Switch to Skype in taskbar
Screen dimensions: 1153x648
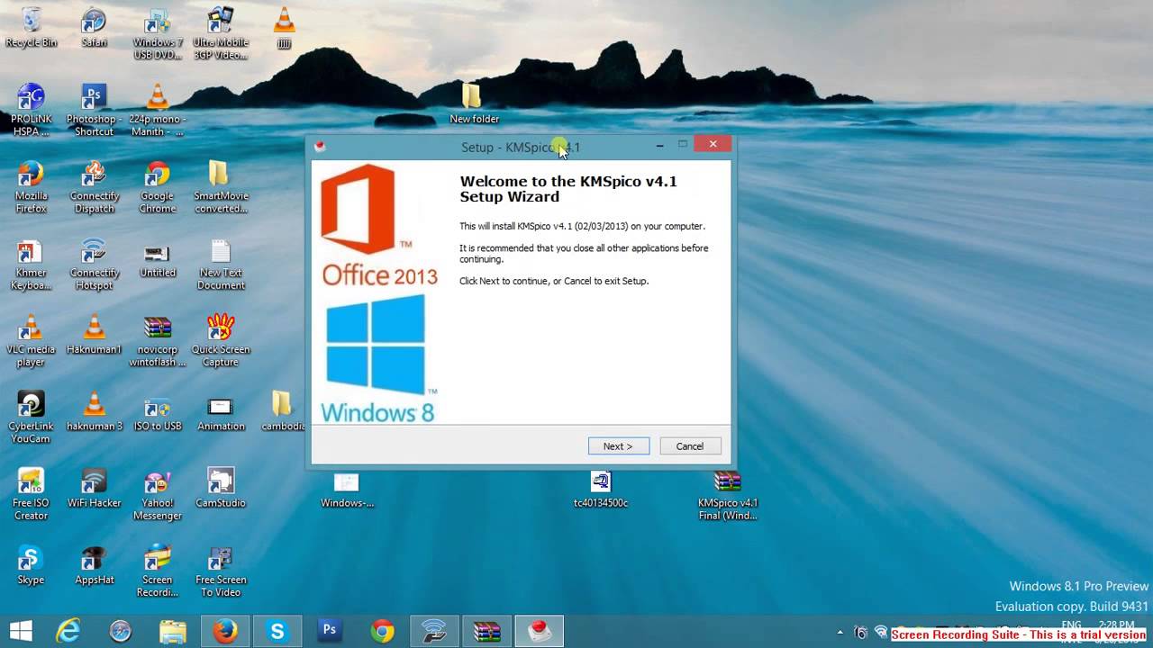(277, 632)
